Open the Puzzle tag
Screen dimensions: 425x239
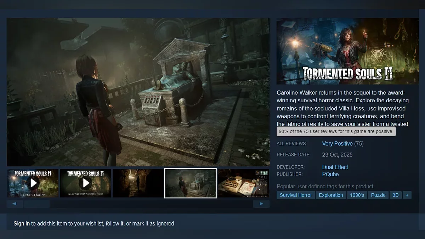coord(378,195)
